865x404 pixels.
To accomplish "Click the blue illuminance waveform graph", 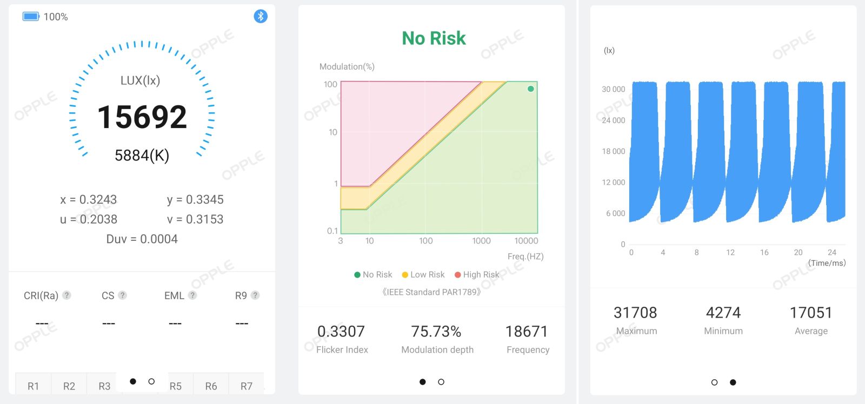I will point(738,151).
